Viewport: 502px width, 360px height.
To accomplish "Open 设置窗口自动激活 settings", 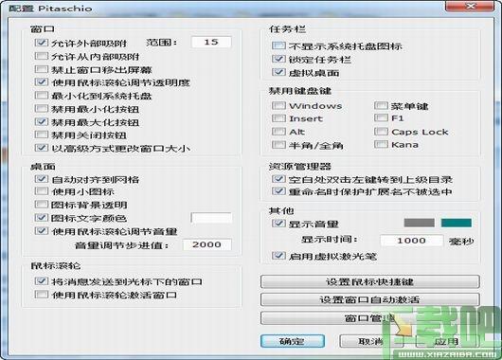I will point(370,299).
